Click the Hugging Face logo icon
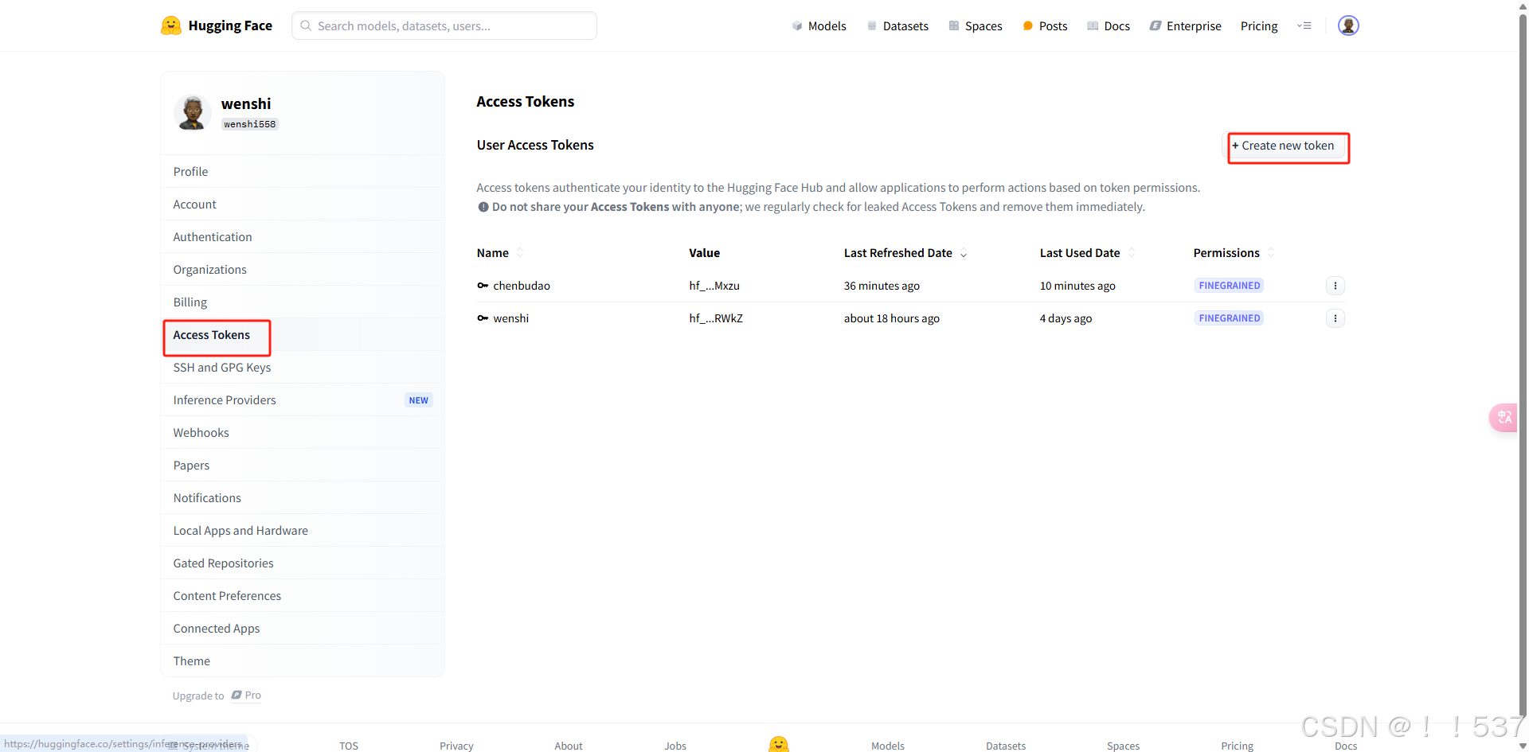The height and width of the screenshot is (752, 1529). click(170, 25)
